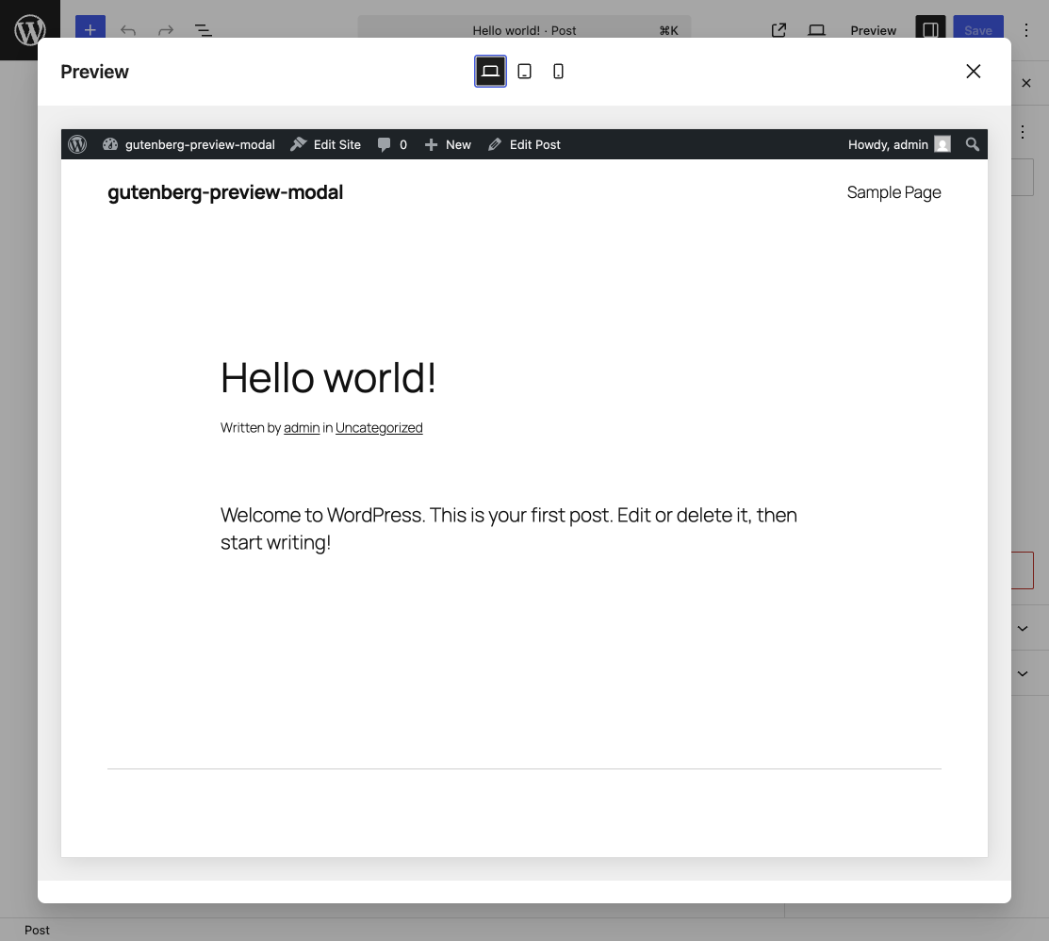Toggle the block inserter plus button
Viewport: 1049px width, 941px height.
point(90,29)
